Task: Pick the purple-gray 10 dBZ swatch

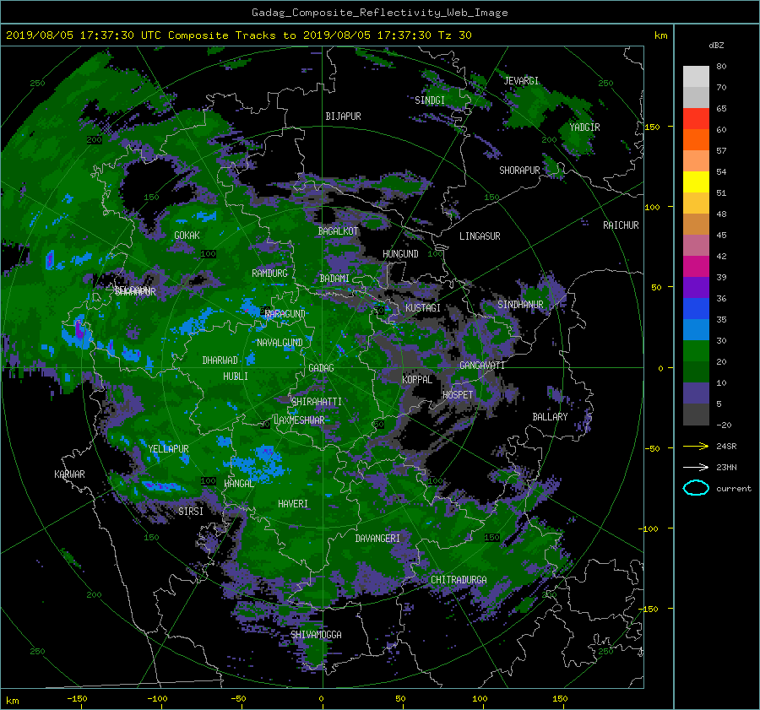Action: click(x=696, y=393)
